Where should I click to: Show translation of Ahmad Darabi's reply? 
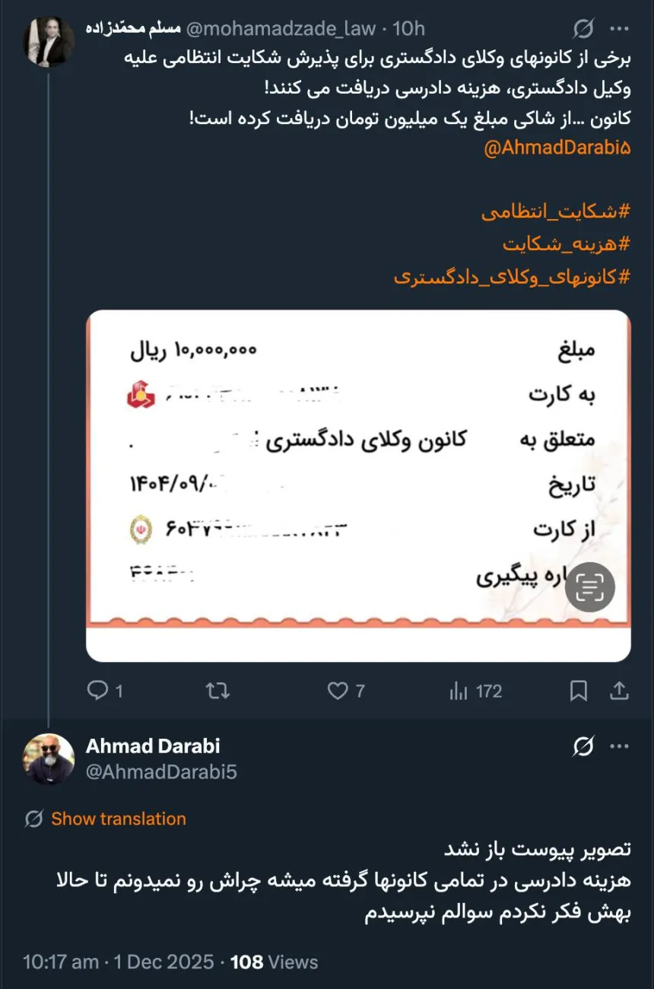coord(118,819)
